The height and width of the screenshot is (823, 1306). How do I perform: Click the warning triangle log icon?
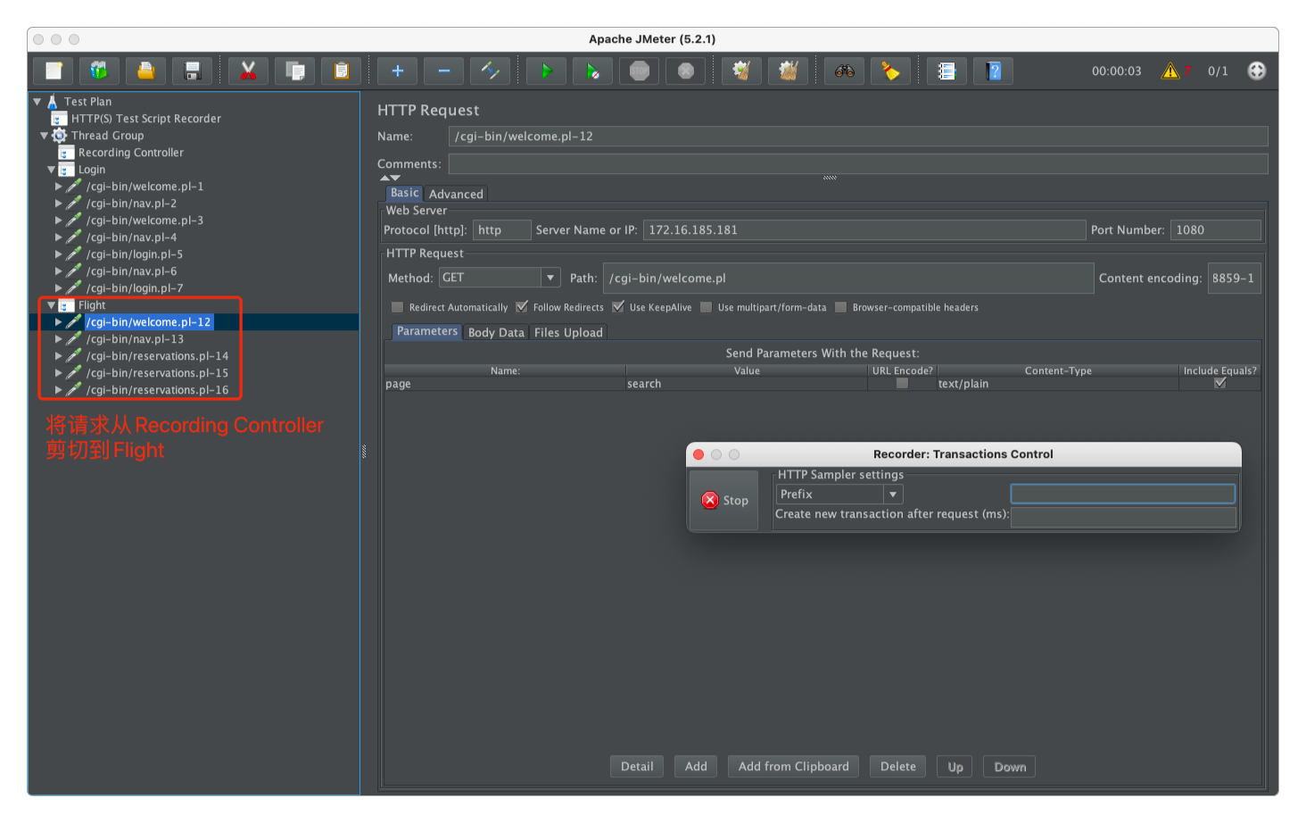point(1170,71)
